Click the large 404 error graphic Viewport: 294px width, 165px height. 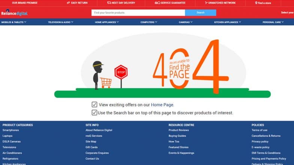(190, 67)
